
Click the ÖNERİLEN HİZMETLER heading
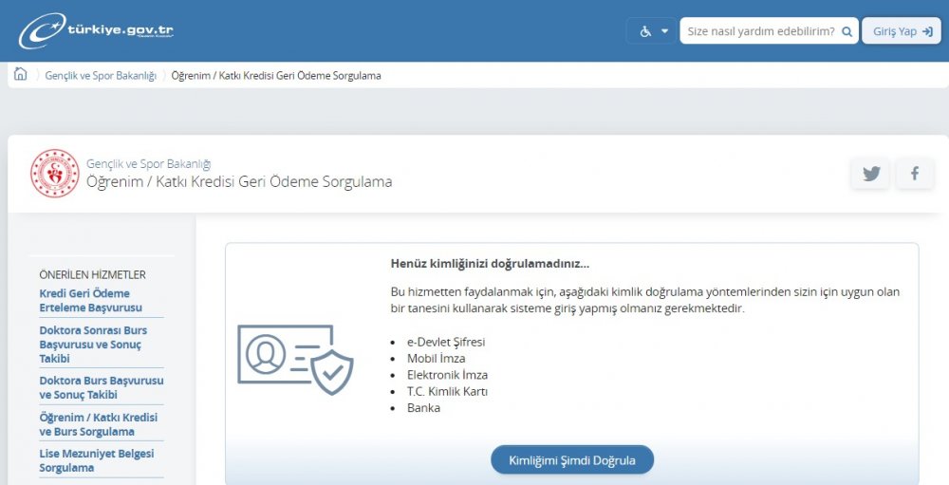coord(93,274)
